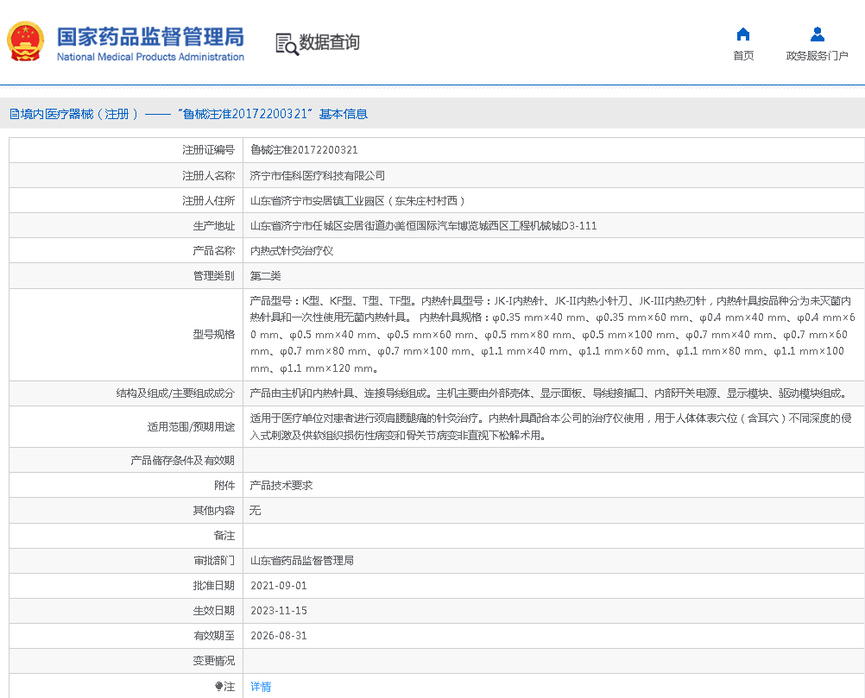
Task: Click approving department 山东省药品监督管理局
Action: coord(302,561)
